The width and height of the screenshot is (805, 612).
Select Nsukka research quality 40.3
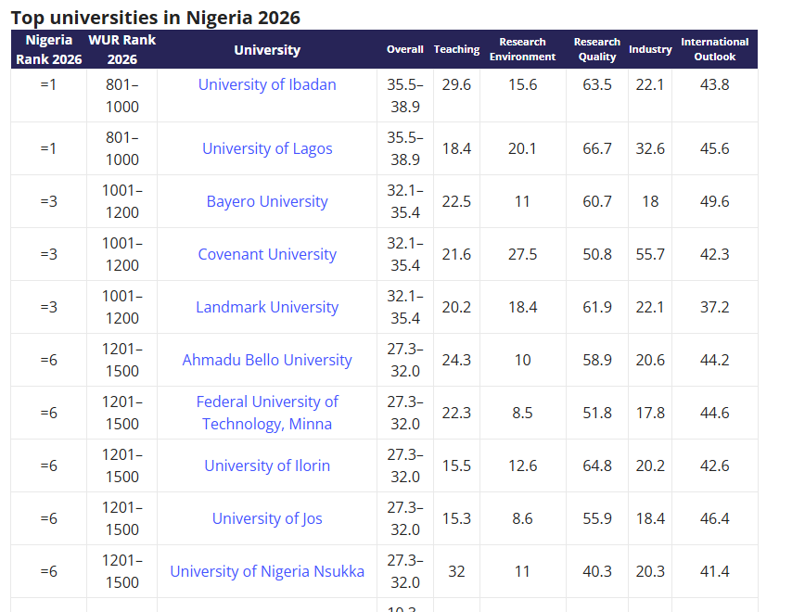(597, 571)
